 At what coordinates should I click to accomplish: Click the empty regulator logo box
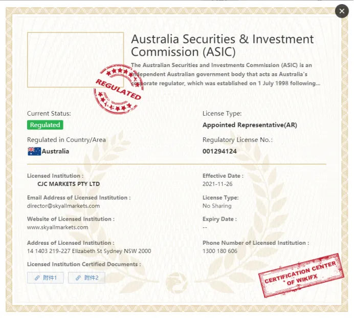[x=75, y=60]
